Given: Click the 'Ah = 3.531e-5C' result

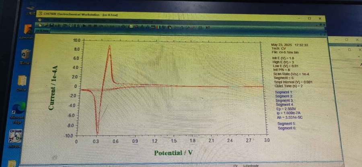Looking at the screenshot, I should (x=290, y=118).
